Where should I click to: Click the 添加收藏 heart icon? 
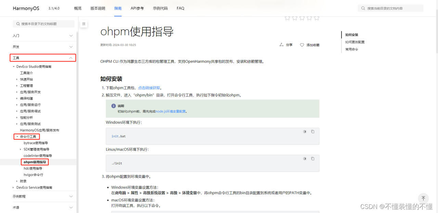[x=302, y=45]
